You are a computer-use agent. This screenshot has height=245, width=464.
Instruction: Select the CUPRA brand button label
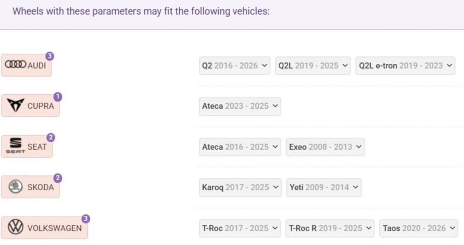pyautogui.click(x=40, y=106)
